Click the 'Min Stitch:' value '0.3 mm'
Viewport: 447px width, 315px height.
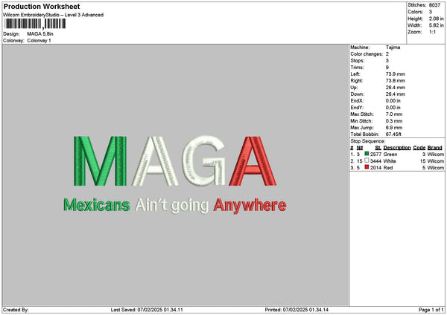[x=394, y=121]
